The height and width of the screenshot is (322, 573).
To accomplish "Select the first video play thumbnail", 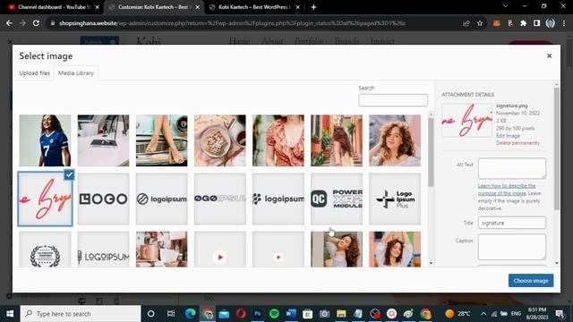I will (x=220, y=250).
